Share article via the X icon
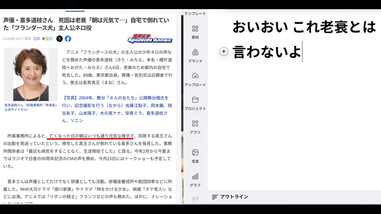This screenshot has width=381, height=214. click(60, 38)
